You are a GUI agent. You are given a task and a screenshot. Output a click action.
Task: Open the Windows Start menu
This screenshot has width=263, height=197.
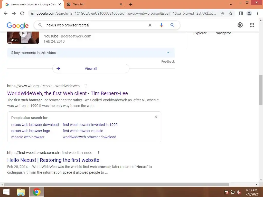6,192
